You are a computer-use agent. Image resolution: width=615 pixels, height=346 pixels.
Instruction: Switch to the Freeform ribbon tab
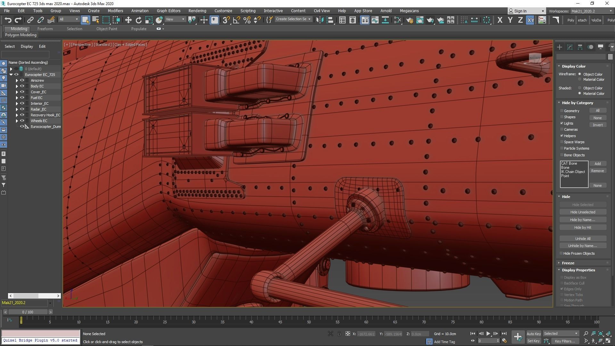45,29
